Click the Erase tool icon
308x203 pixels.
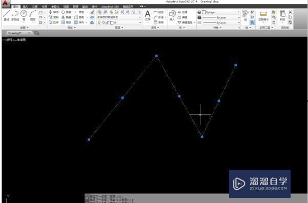[x=92, y=12]
